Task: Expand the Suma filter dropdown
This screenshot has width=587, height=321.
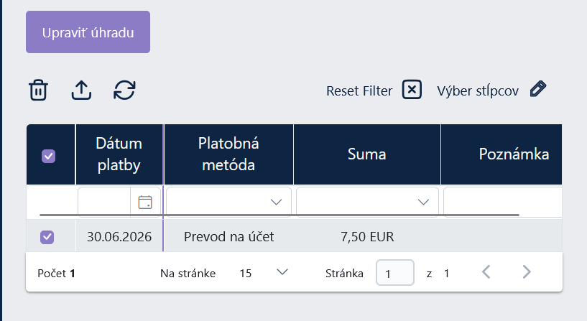Action: (423, 202)
